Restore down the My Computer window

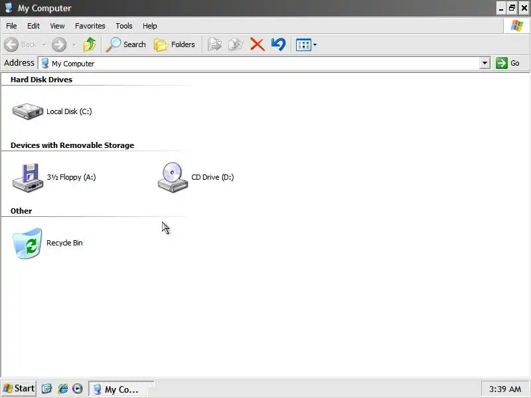coord(512,8)
